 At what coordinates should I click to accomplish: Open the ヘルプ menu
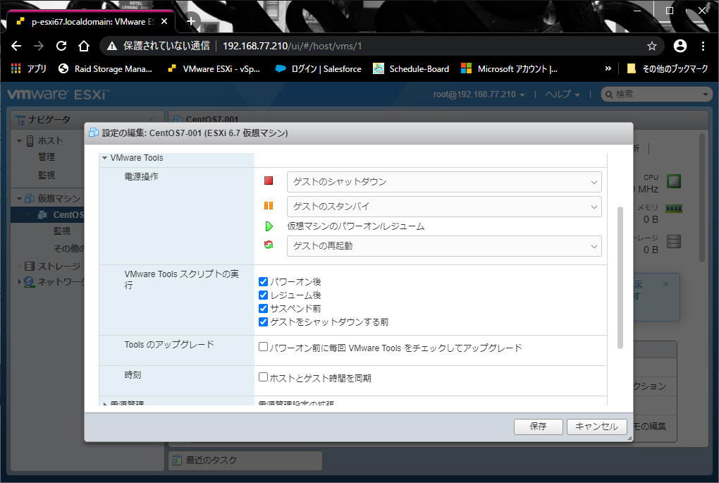(x=563, y=94)
